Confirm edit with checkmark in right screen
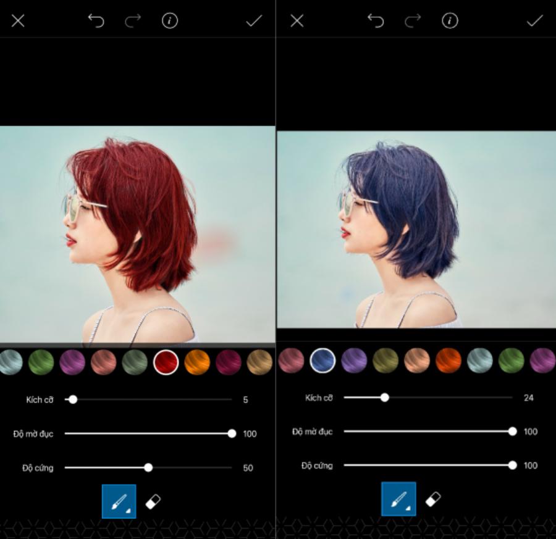Screen dimensions: 556x539 point(534,21)
